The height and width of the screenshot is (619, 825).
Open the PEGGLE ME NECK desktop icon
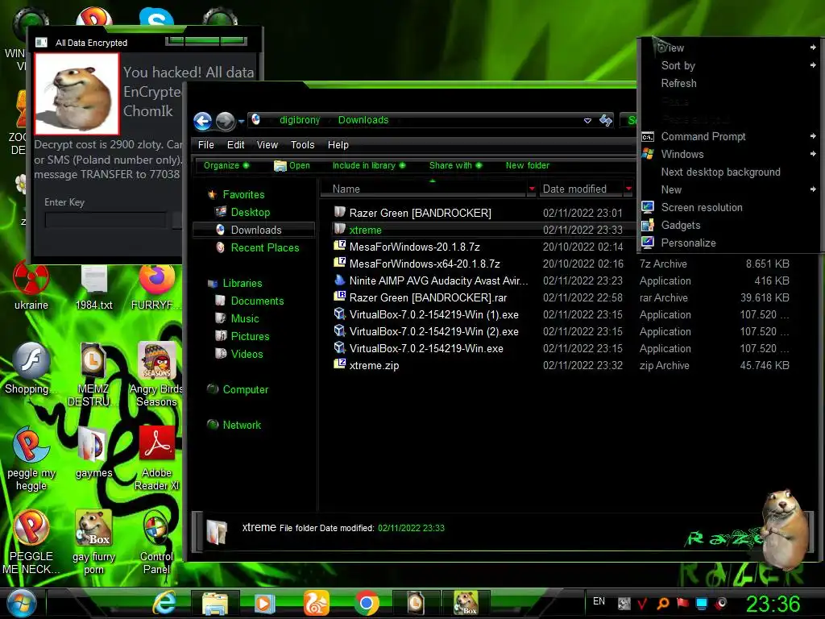click(31, 542)
